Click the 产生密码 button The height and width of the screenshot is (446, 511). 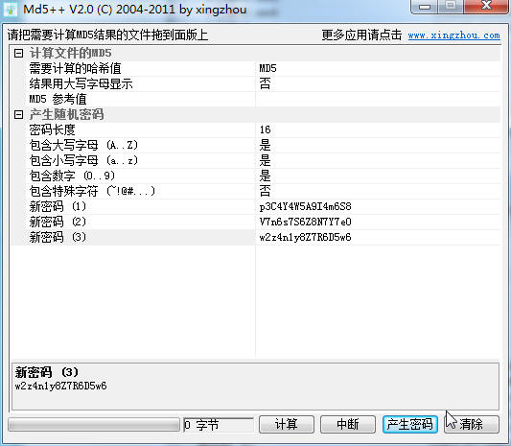pos(410,424)
